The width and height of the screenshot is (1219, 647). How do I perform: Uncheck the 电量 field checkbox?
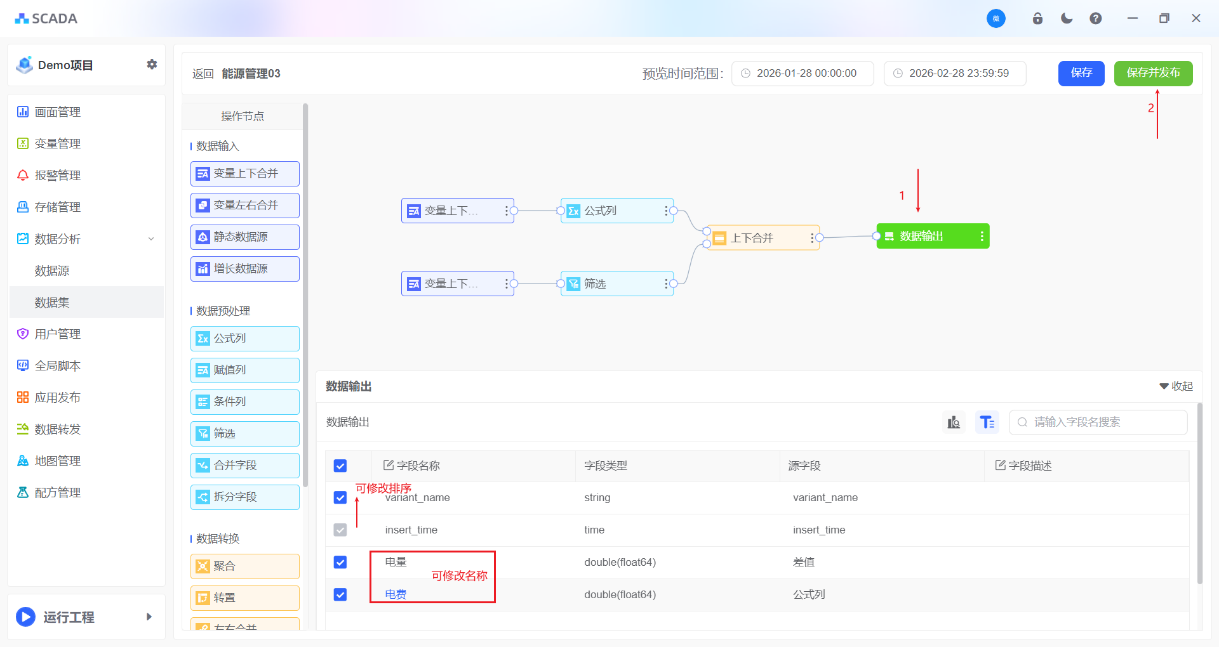[x=340, y=563]
